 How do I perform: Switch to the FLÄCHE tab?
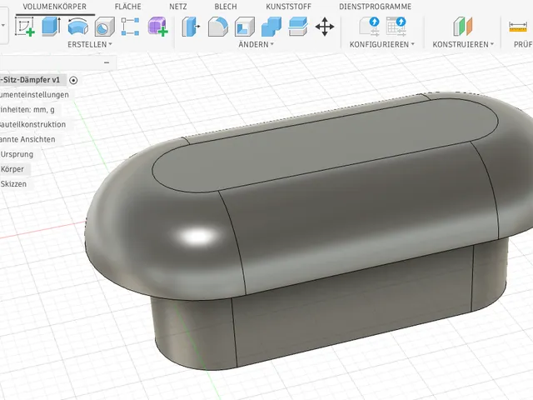(127, 7)
